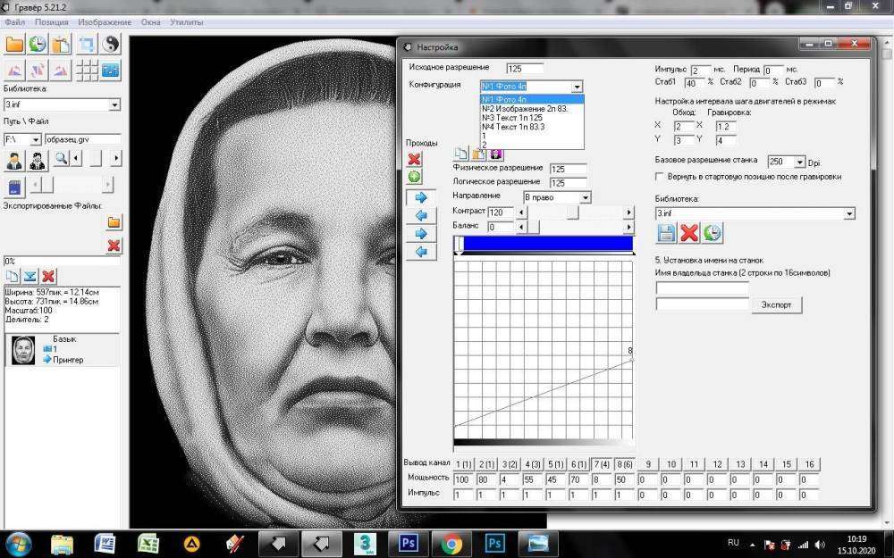This screenshot has height=558, width=894.
Task: Add a pass with the green plus icon
Action: (x=414, y=177)
